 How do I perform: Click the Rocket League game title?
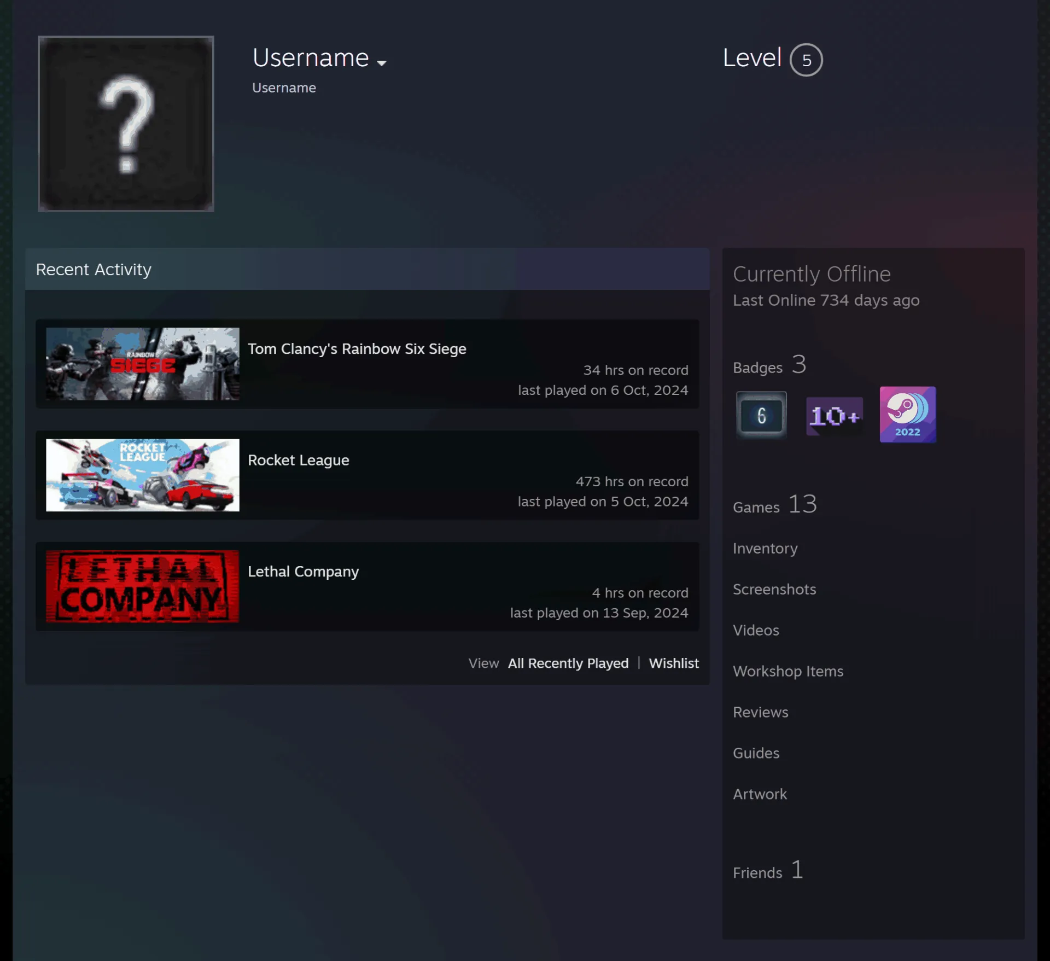[299, 461]
